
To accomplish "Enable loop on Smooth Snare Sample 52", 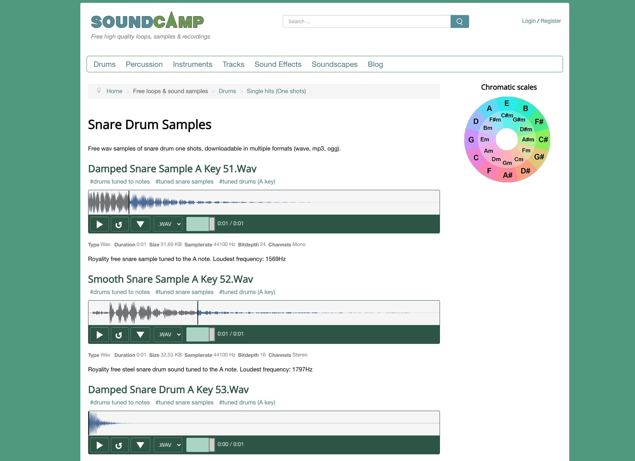I will [120, 334].
